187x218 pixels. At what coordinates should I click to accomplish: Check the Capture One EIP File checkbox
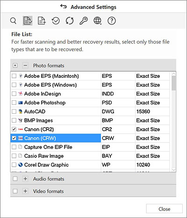pyautogui.click(x=14, y=147)
